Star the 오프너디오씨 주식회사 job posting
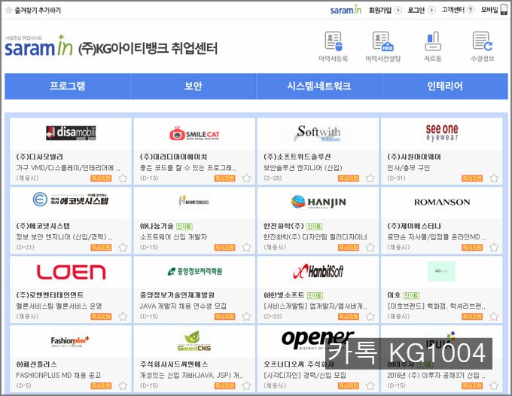This screenshot has height=396, width=512. (370, 386)
